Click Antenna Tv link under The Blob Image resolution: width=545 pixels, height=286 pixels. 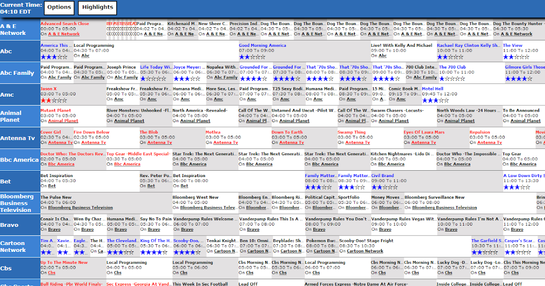pyautogui.click(x=160, y=143)
